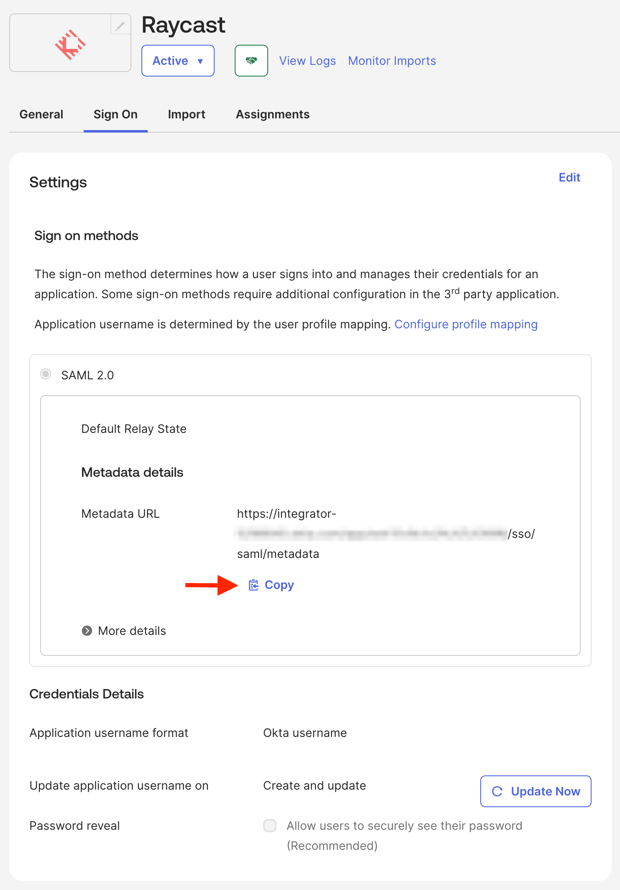Image resolution: width=620 pixels, height=890 pixels.
Task: Open View Logs
Action: click(307, 61)
